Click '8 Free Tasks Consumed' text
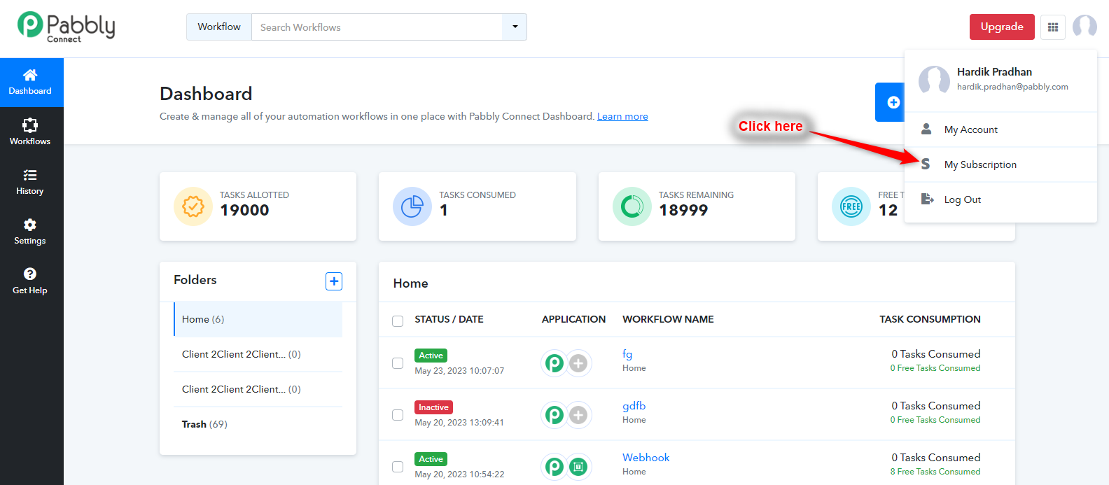This screenshot has height=485, width=1109. 935,472
